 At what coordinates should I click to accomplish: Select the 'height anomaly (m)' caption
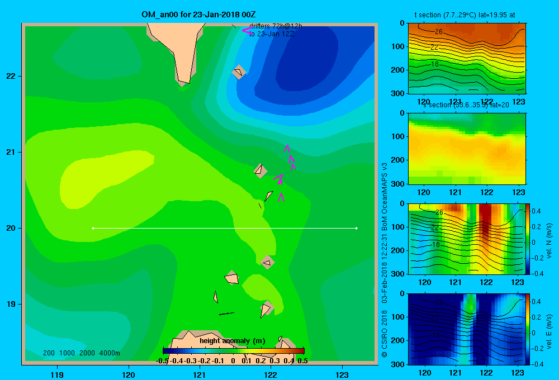coord(233,341)
